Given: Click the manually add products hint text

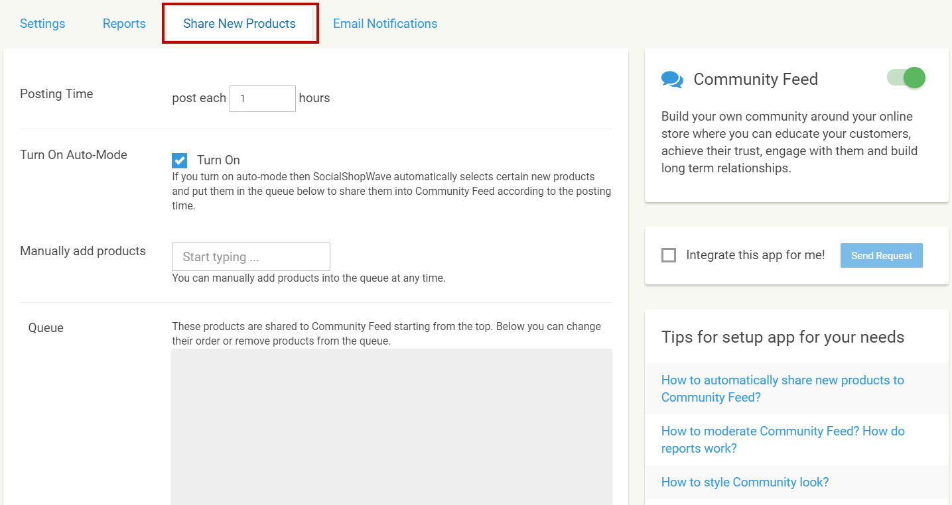Looking at the screenshot, I should pyautogui.click(x=308, y=278).
